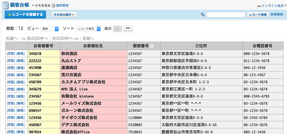Click the インライン表示 glasses icon

pos(259,6)
